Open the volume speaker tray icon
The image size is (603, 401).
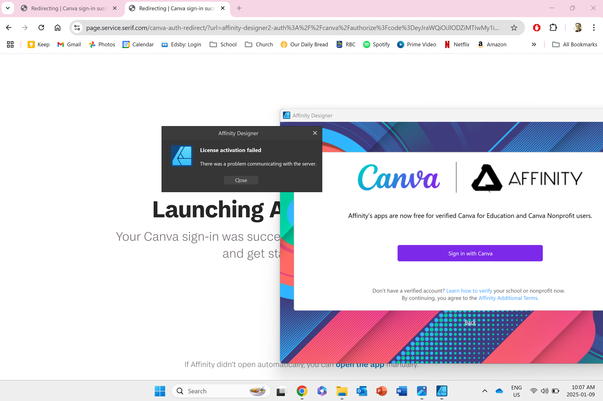coord(544,391)
